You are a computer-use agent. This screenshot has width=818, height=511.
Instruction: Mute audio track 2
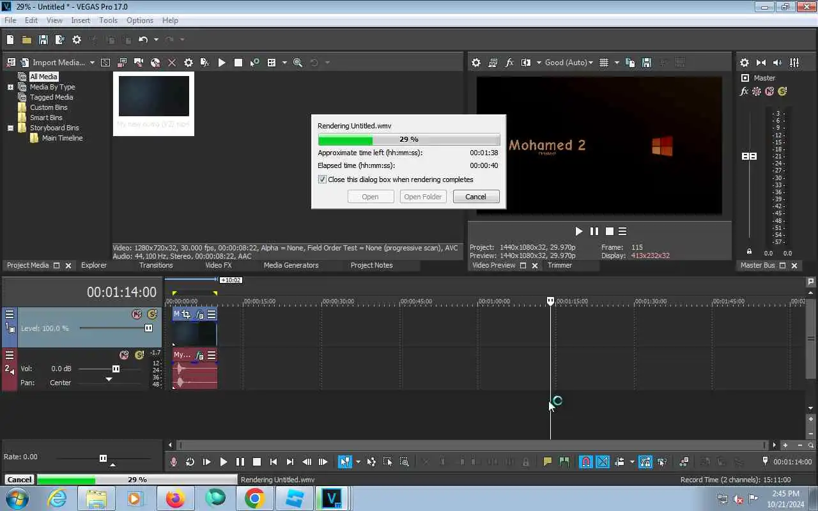click(x=124, y=355)
